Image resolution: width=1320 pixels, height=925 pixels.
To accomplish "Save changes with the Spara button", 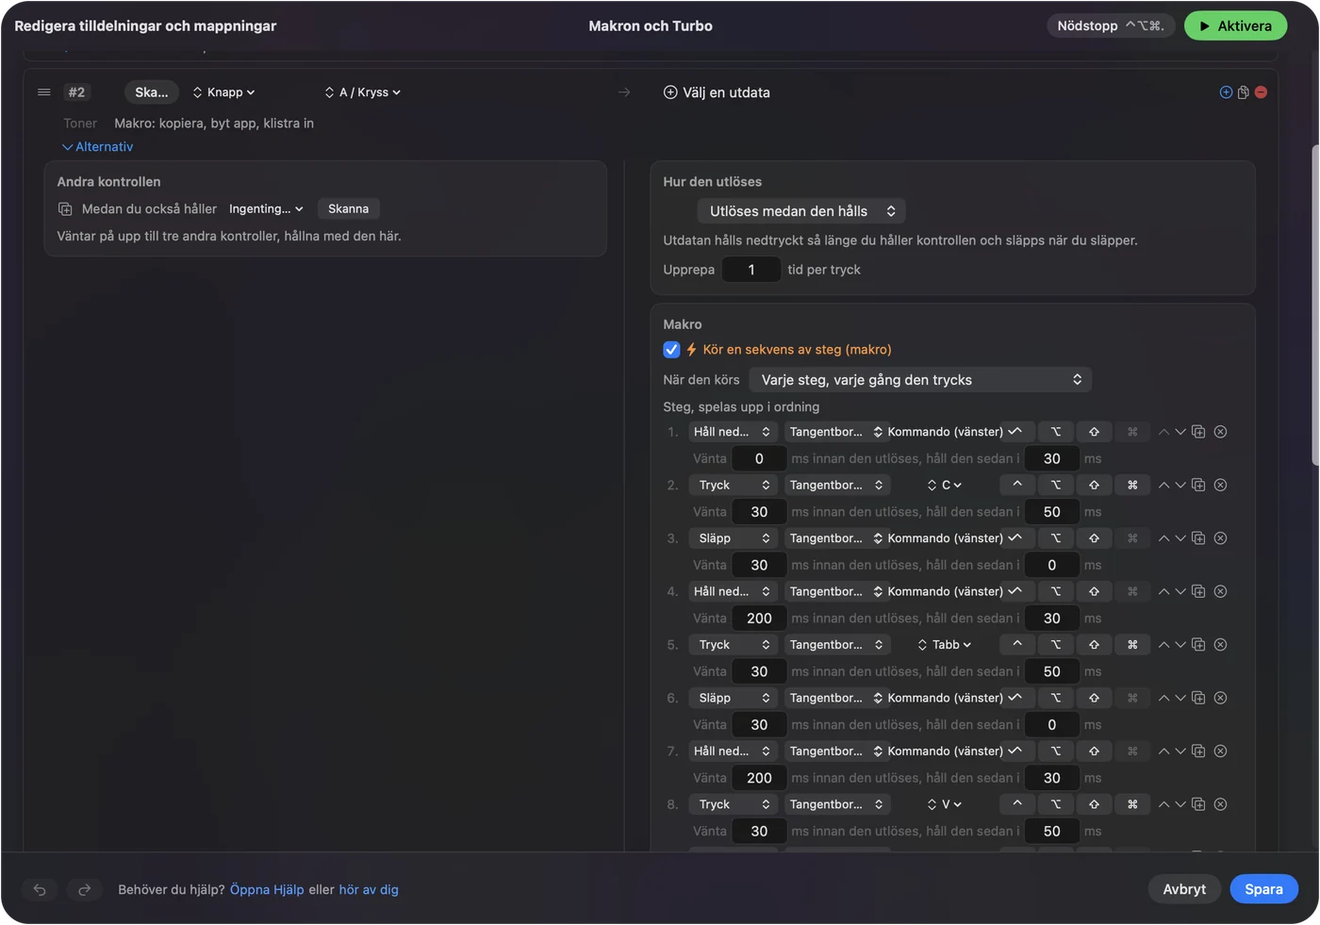I will [x=1263, y=889].
